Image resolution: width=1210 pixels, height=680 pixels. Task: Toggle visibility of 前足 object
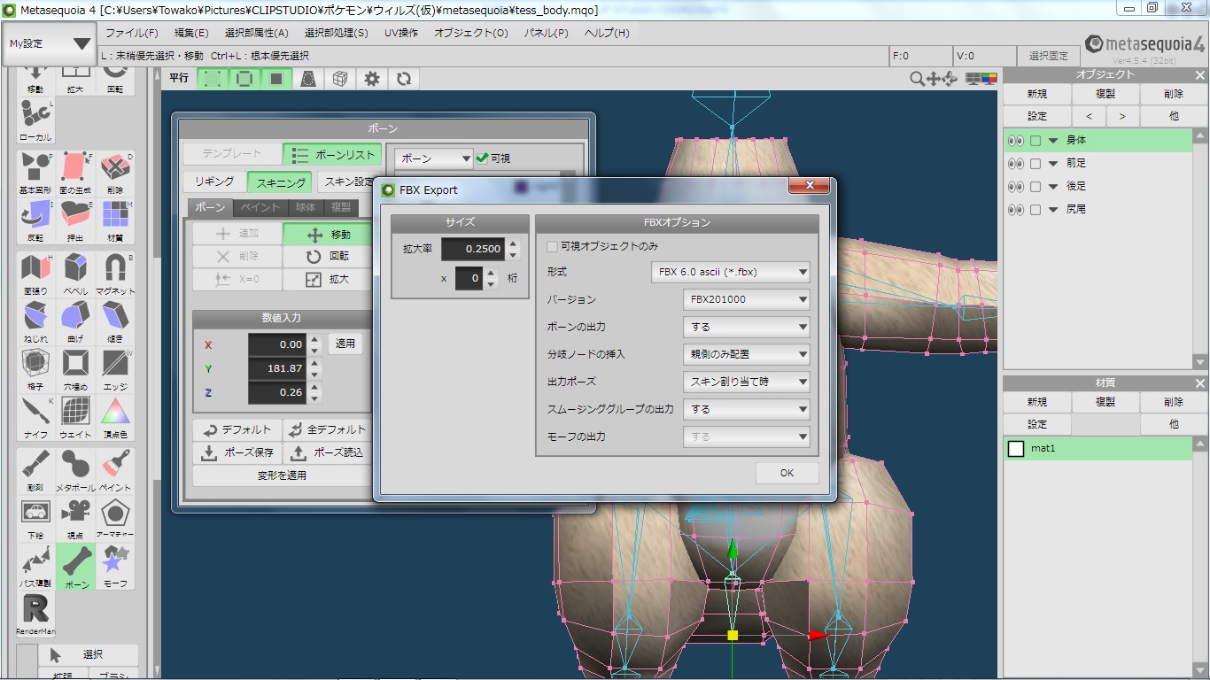pos(1015,164)
